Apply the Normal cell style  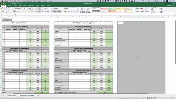pos(96,9)
